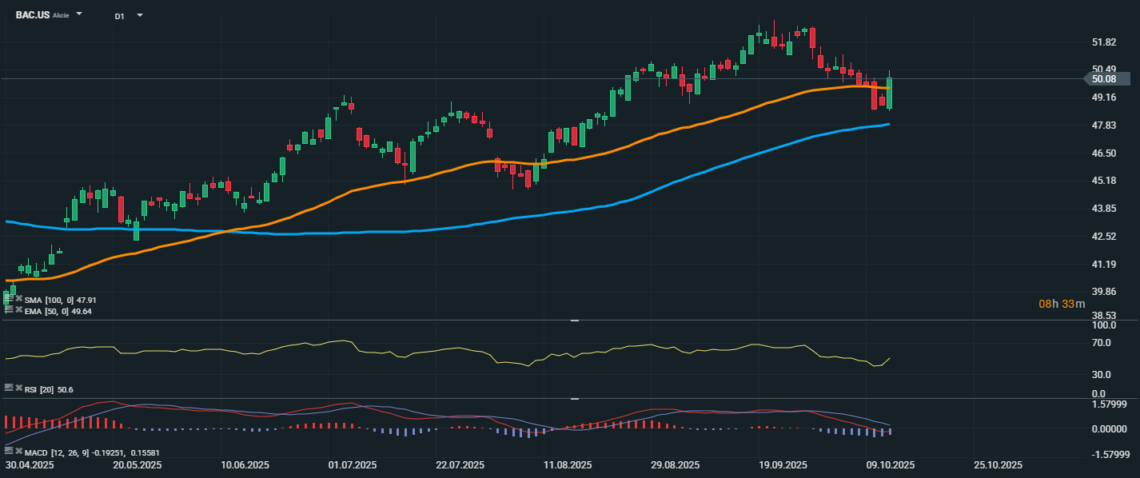Remove the SMA indicator with X icon

[18, 299]
